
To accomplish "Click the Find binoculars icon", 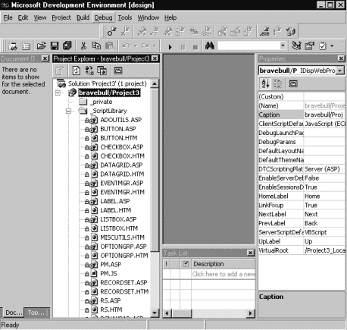I will point(210,46).
